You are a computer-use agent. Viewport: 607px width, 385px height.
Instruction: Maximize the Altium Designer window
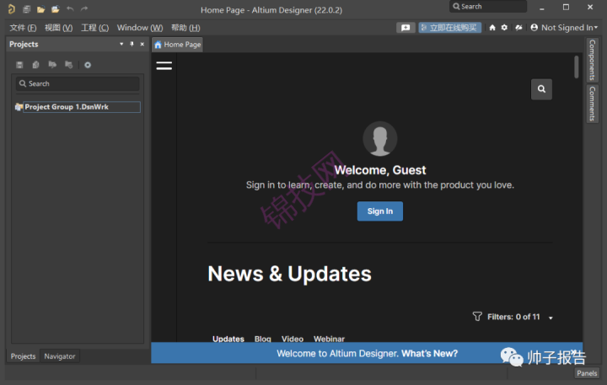[x=566, y=8]
